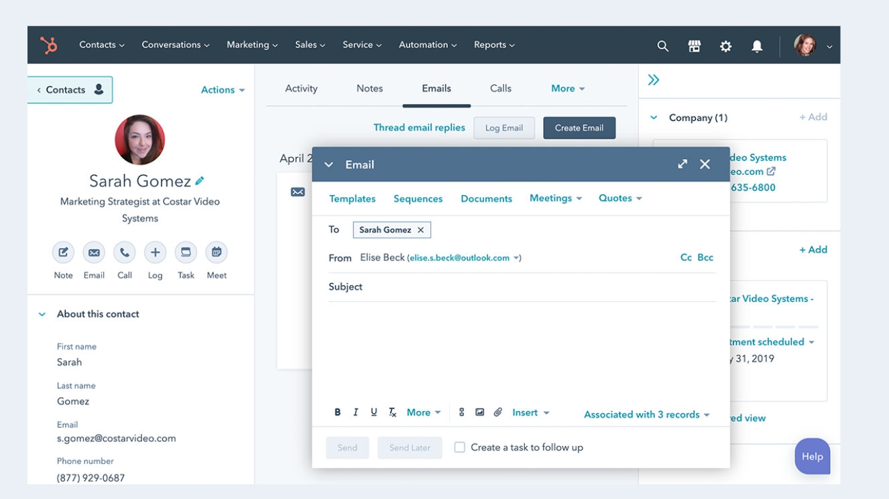
Task: Go back to Contacts list
Action: 70,90
